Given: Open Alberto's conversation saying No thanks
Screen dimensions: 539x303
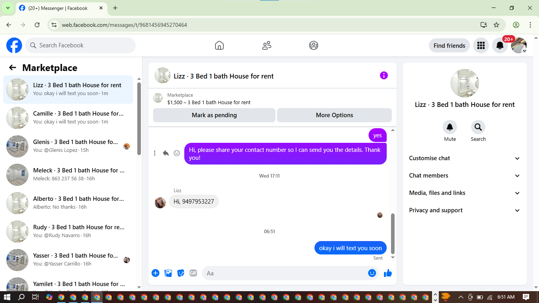Looking at the screenshot, I should pos(68,203).
